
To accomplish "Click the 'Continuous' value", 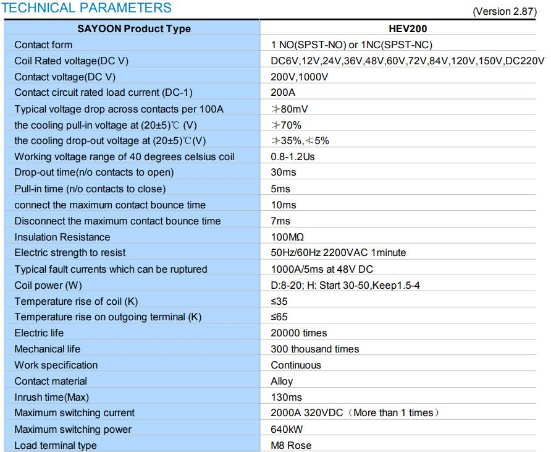I will click(x=296, y=365).
